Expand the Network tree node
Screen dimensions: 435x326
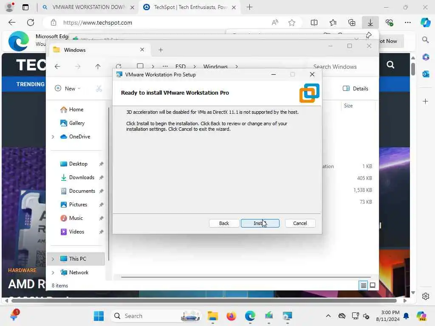tap(53, 273)
